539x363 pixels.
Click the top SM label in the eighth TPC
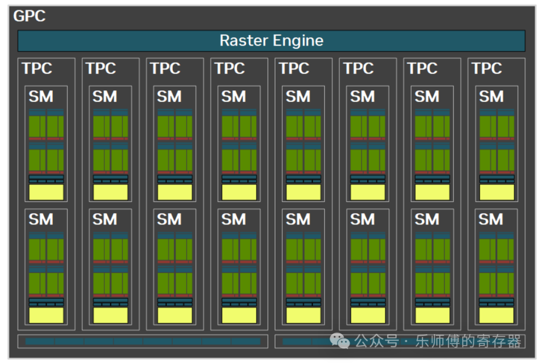tap(491, 96)
